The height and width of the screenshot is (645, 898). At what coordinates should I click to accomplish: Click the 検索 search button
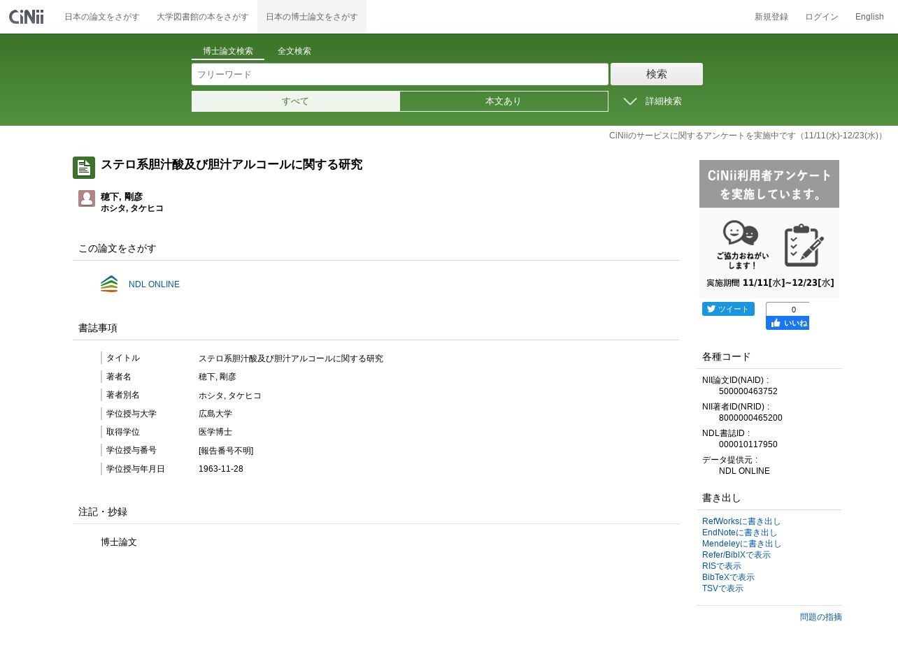[x=657, y=74]
